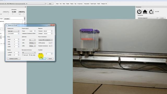Open the output pulses '2D' dropdown
The height and width of the screenshot is (94, 167).
click(x=29, y=52)
